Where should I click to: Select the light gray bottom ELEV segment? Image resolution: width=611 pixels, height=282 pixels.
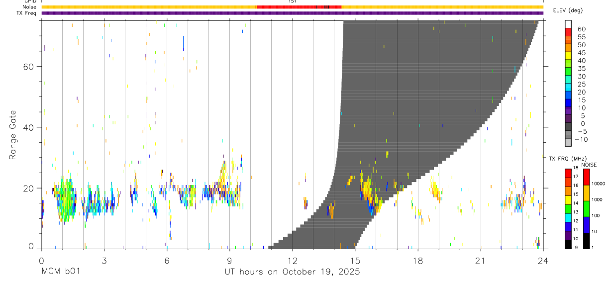[x=568, y=143]
